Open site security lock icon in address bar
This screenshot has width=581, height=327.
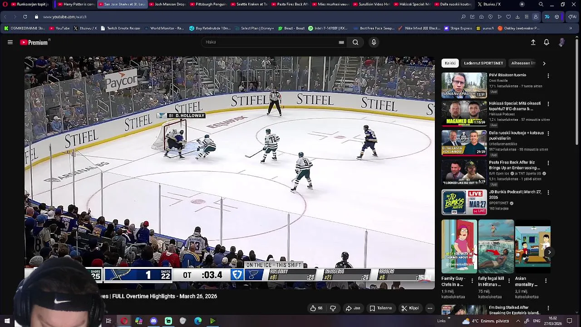(37, 17)
